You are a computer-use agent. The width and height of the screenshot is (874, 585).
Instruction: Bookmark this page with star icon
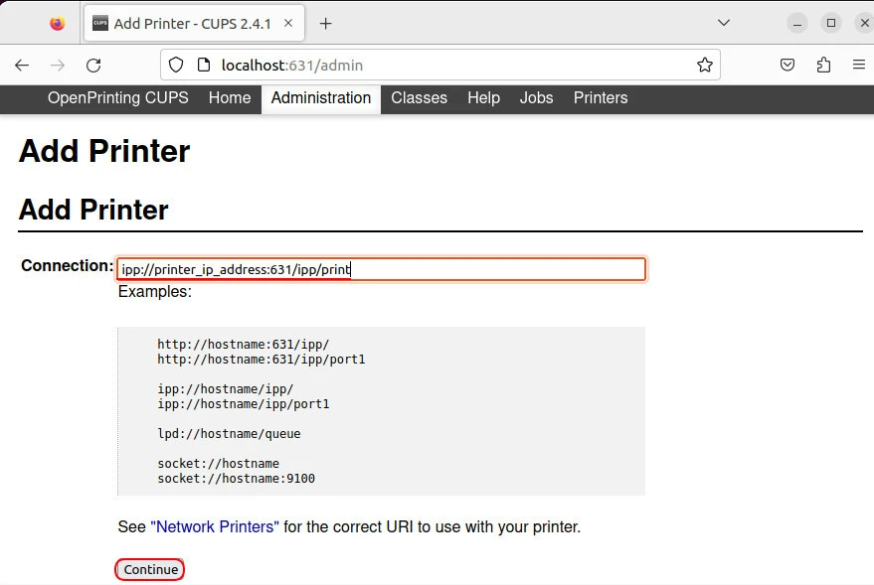click(704, 66)
